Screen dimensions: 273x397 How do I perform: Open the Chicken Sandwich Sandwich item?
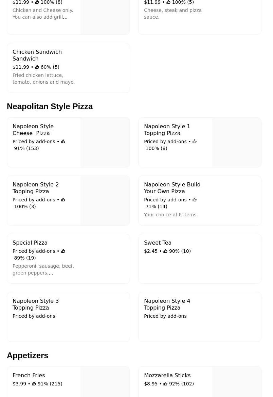pyautogui.click(x=37, y=55)
